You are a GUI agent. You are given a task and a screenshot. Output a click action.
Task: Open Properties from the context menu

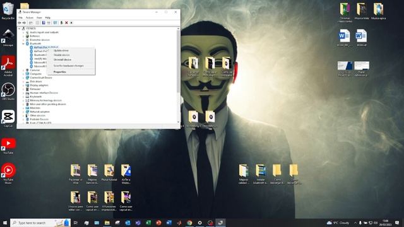click(x=60, y=72)
